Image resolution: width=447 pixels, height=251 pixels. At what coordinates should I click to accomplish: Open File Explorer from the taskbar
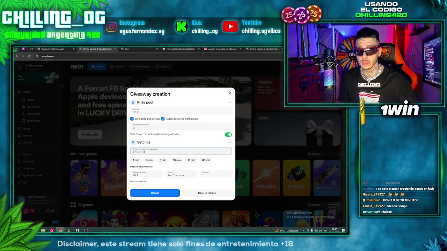[43, 230]
